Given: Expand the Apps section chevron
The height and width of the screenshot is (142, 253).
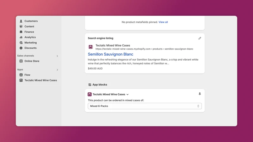Looking at the screenshot, I should point(57,70).
